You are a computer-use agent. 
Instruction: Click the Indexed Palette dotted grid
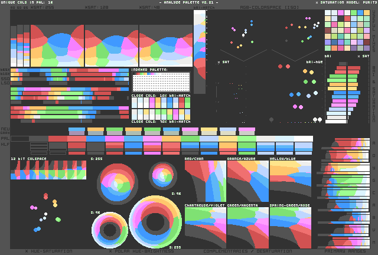pyautogui.click(x=161, y=81)
